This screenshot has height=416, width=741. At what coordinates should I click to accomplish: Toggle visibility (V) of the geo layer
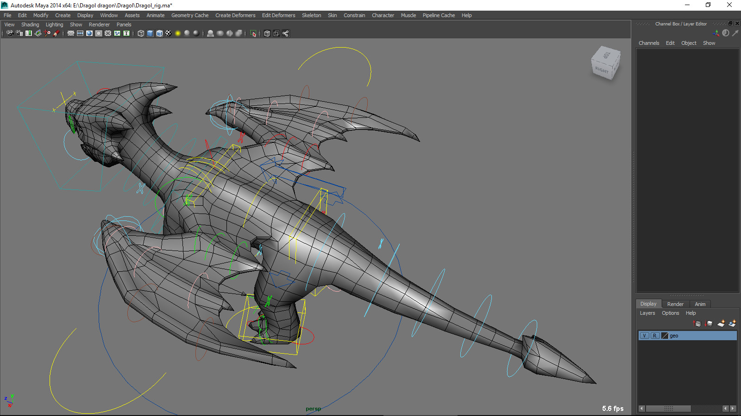coord(644,336)
